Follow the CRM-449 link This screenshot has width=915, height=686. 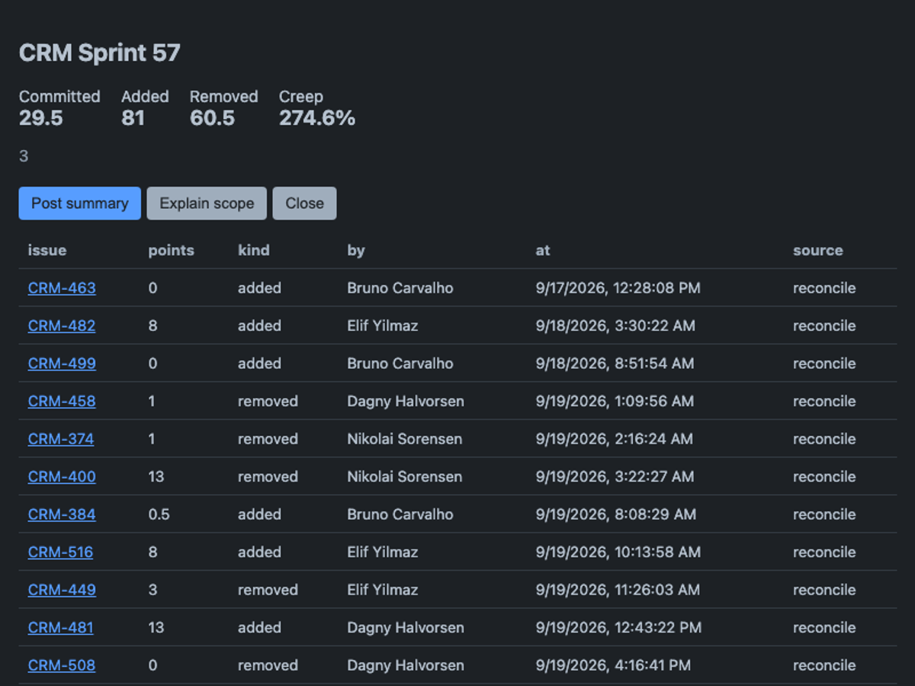point(62,590)
